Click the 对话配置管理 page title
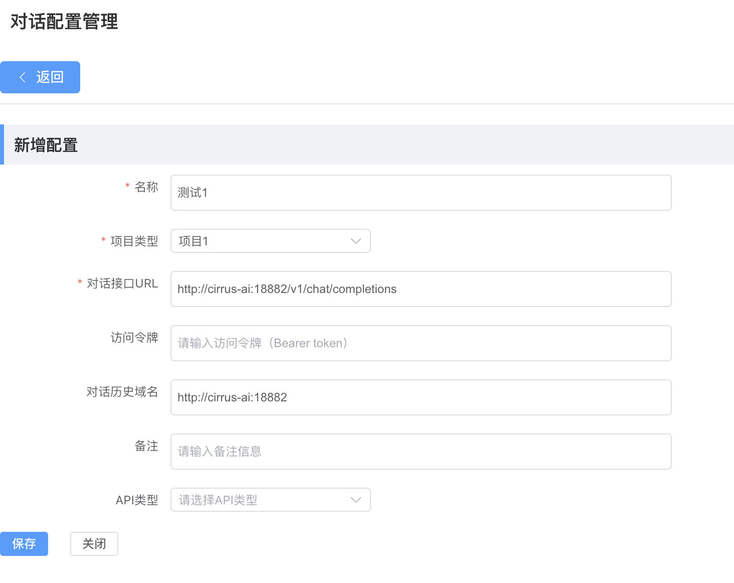 click(63, 22)
